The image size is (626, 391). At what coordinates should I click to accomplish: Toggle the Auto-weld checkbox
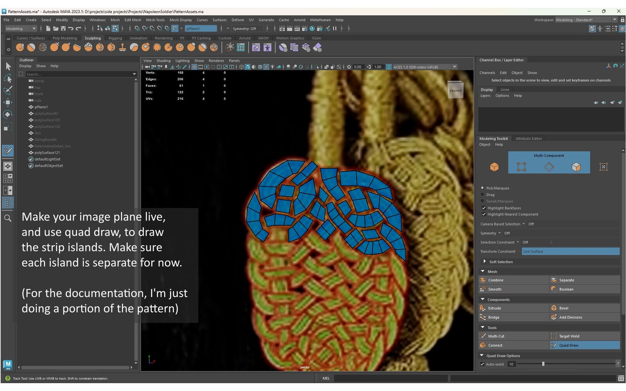[482, 364]
